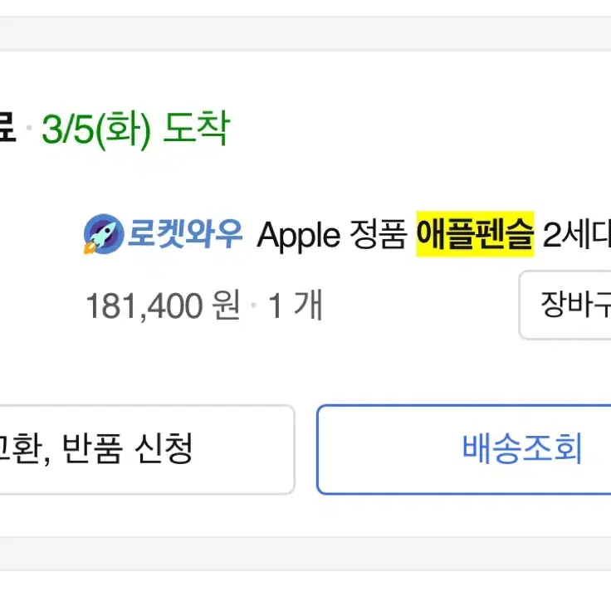The width and height of the screenshot is (611, 611).
Task: Click the yellow highlighted 애플펜슬 keyword
Action: (x=475, y=234)
